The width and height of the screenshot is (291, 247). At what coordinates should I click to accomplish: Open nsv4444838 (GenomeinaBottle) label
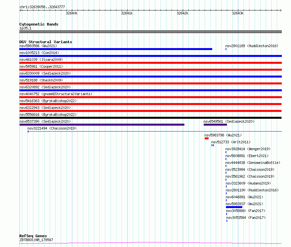pos(253,163)
